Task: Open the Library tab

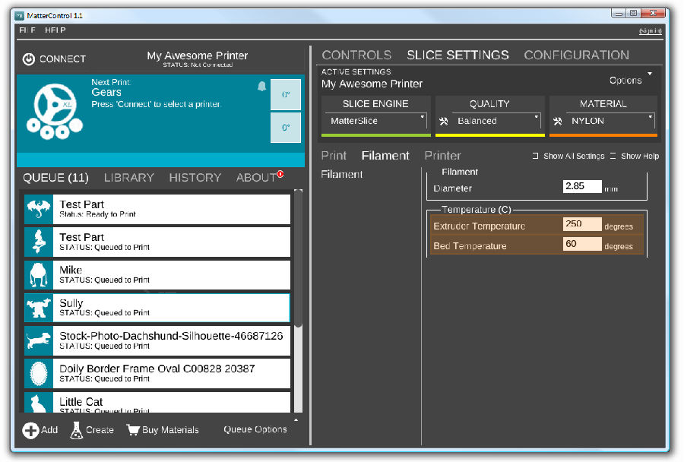Action: 128,178
